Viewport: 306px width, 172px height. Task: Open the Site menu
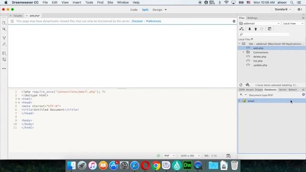[x=110, y=2]
